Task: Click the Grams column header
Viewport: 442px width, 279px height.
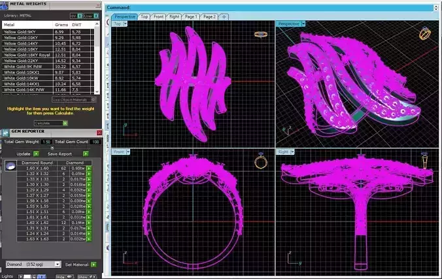Action: click(61, 25)
